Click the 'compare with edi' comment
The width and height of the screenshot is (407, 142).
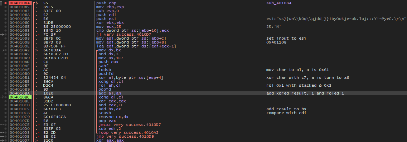click(287, 113)
